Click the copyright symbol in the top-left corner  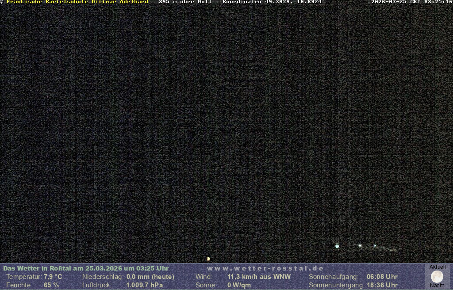(x=2, y=2)
